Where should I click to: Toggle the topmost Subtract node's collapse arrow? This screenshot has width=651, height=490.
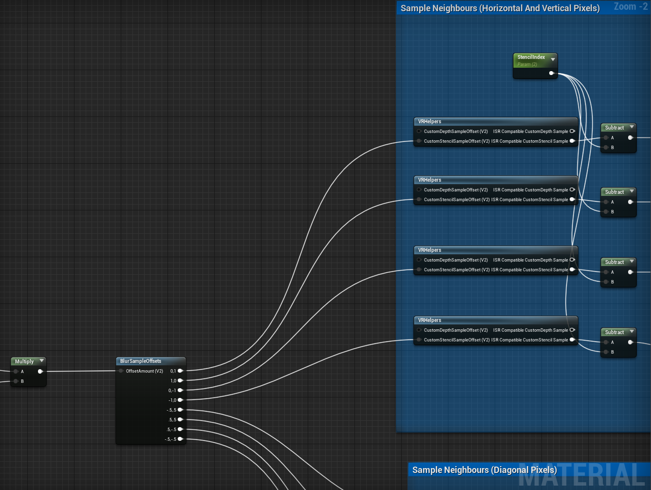point(632,127)
